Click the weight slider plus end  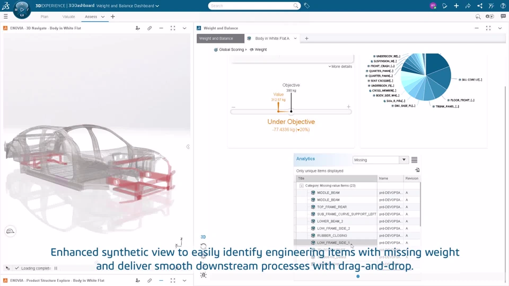[348, 106]
